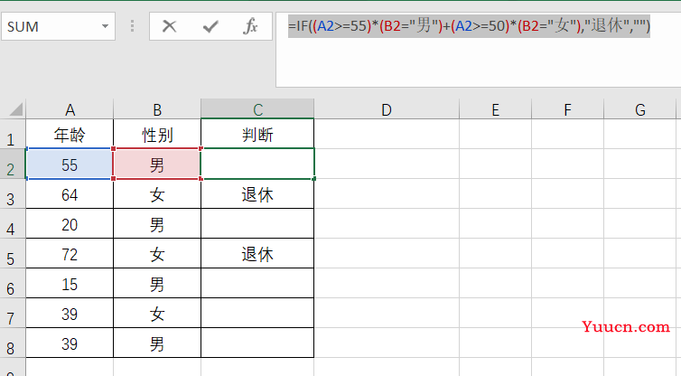Screen dimensions: 681x376
Task: Select column D header
Action: click(x=387, y=110)
